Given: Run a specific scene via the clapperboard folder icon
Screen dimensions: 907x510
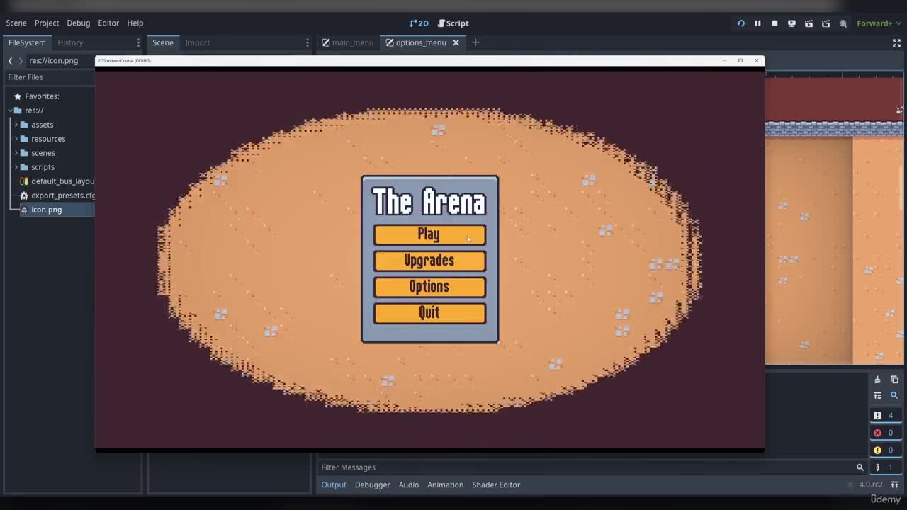Looking at the screenshot, I should coord(826,23).
